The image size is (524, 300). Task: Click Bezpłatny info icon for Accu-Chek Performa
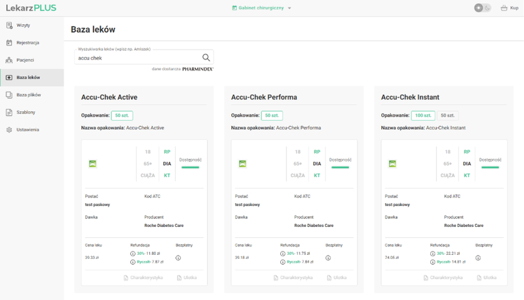[328, 258]
